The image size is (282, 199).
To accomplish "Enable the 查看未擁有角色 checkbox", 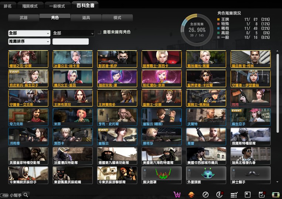I will [99, 32].
